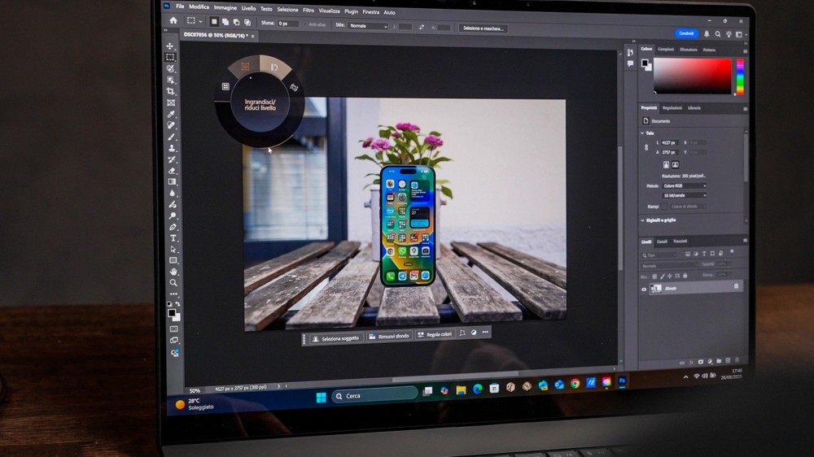Swap foreground and background colors icon
Viewport: 814px width, 457px height.
coord(177,304)
